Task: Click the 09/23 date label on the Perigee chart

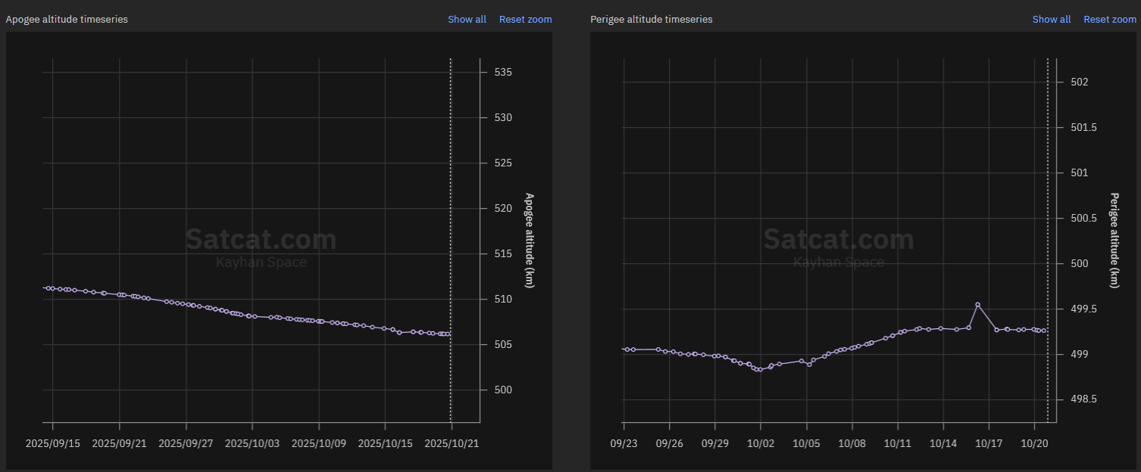Action: (x=624, y=443)
